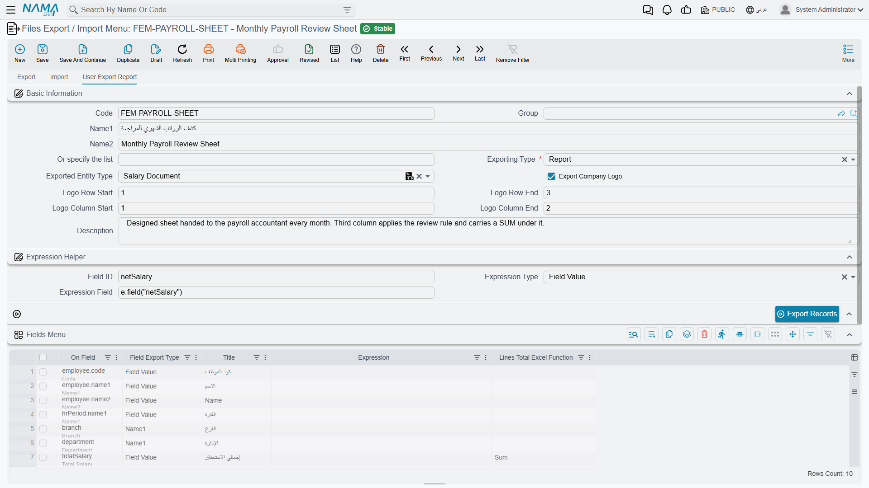Click the Save icon
The width and height of the screenshot is (869, 488).
pos(43,49)
